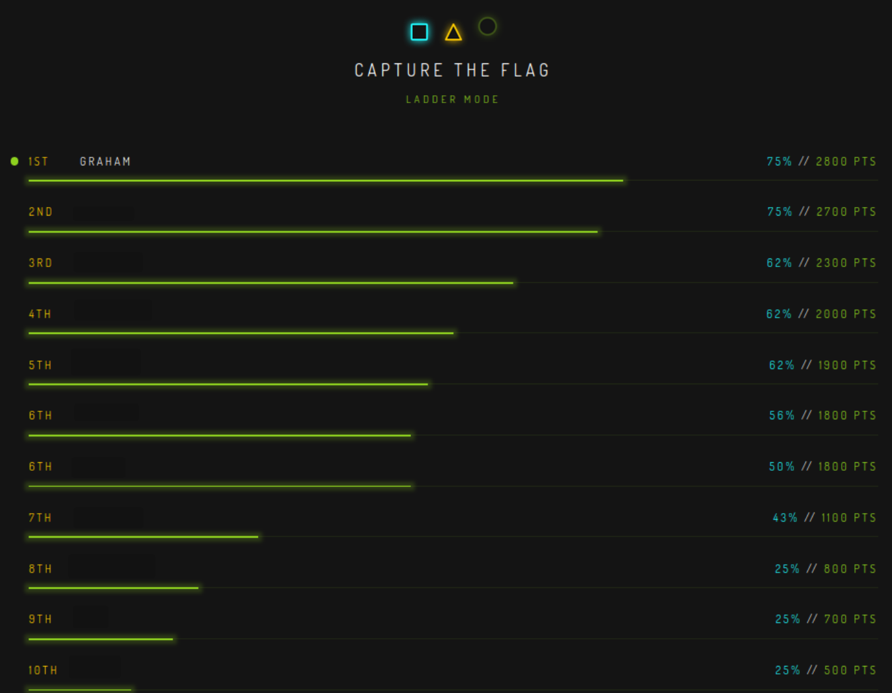Screen dimensions: 892x693
Task: Click the yellow triangle icon
Action: [x=453, y=32]
